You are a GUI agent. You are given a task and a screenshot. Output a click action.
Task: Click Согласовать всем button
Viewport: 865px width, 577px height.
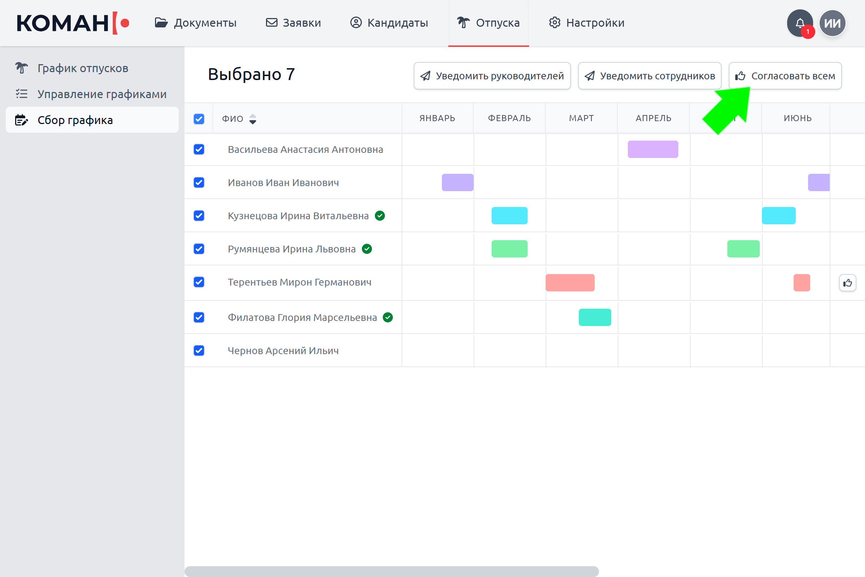[785, 76]
